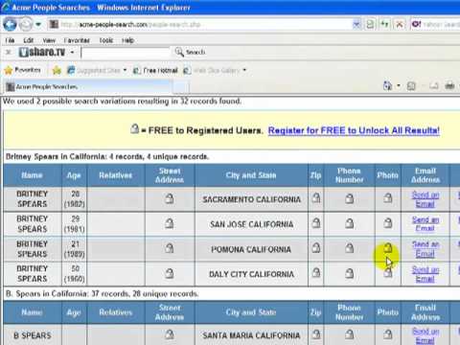Click B SPEARS name cell
The width and height of the screenshot is (460, 345).
(33, 335)
